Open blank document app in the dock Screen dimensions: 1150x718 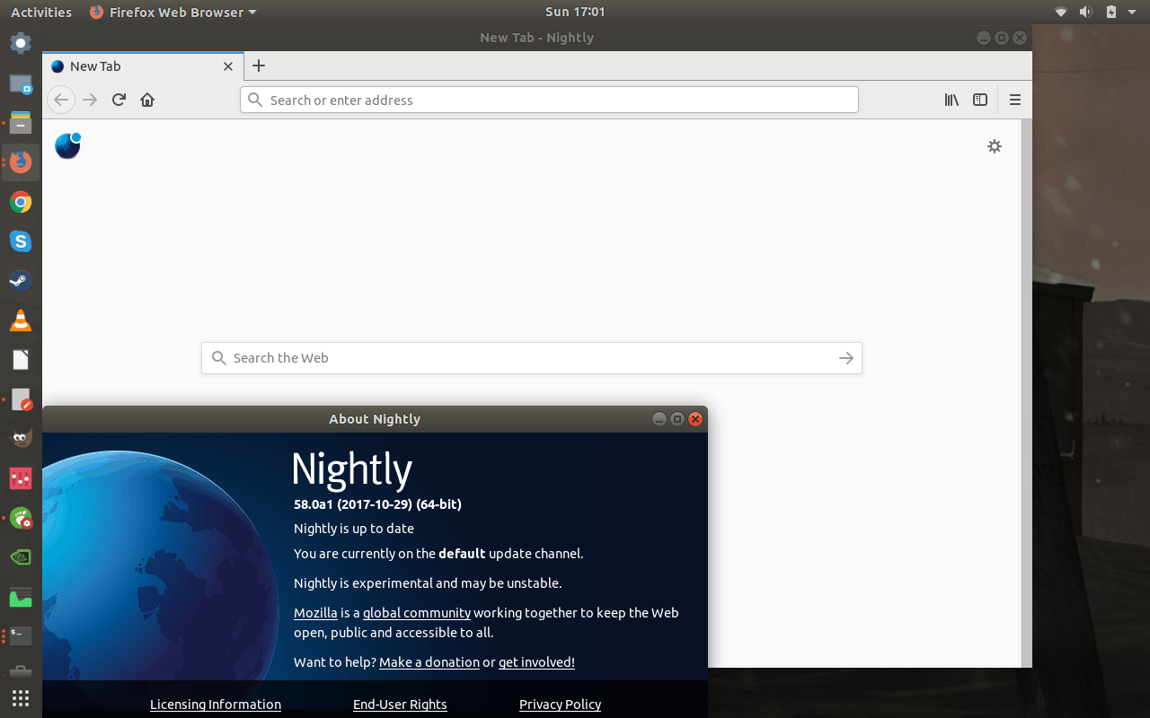(x=21, y=360)
